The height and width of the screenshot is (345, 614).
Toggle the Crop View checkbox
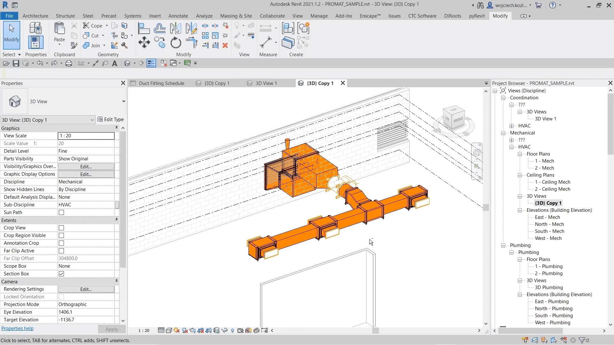[x=61, y=227]
